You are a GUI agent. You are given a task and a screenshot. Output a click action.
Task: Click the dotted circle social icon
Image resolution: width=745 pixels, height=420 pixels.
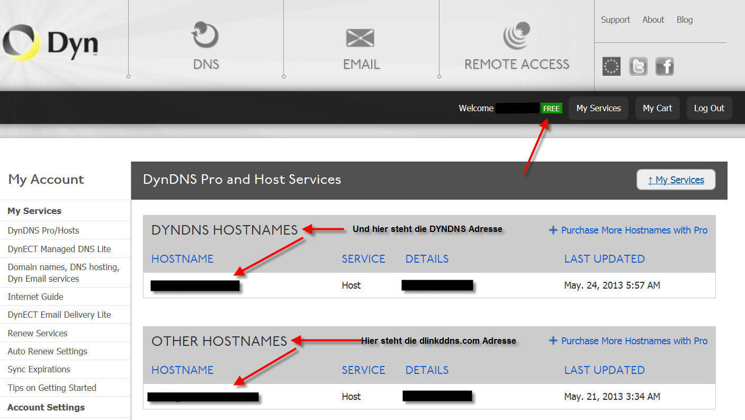(x=612, y=66)
